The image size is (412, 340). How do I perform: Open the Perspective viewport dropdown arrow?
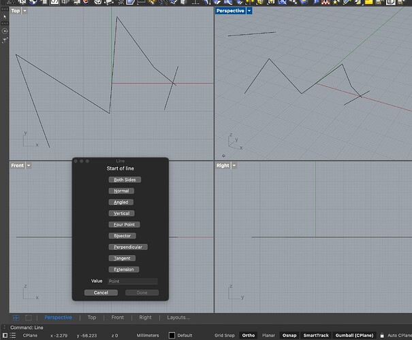(x=249, y=11)
